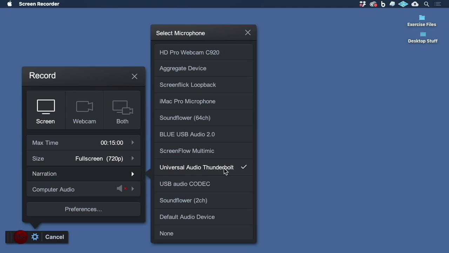Viewport: 449px width, 253px height.
Task: Click the Cancel button
Action: (55, 237)
